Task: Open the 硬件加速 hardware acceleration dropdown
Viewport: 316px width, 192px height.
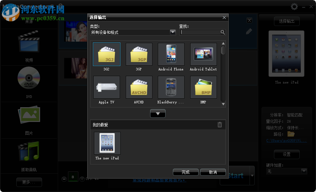Action: (x=303, y=171)
